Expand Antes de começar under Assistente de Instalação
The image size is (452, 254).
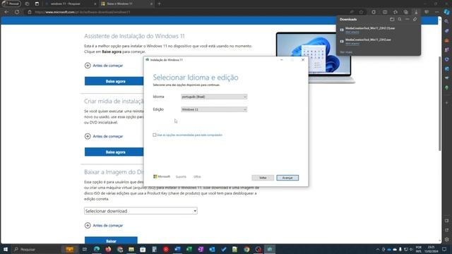coord(104,66)
